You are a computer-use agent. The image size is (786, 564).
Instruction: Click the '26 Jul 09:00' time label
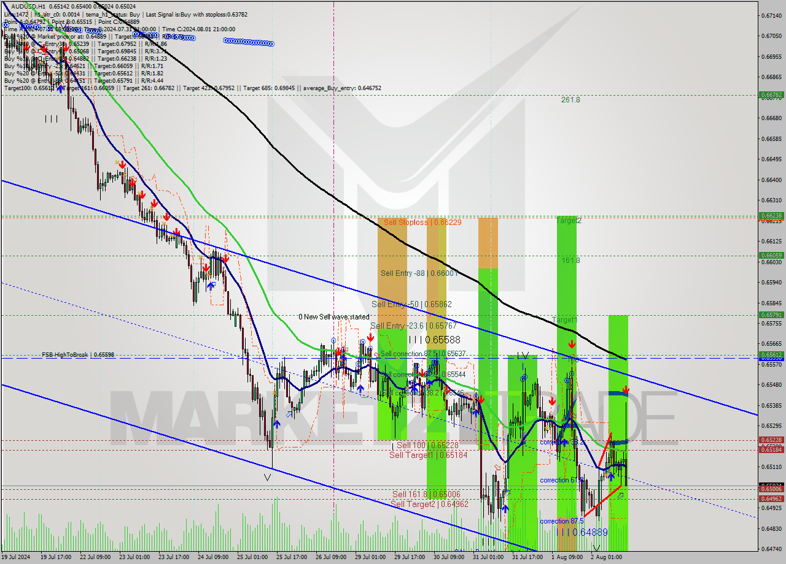point(330,557)
